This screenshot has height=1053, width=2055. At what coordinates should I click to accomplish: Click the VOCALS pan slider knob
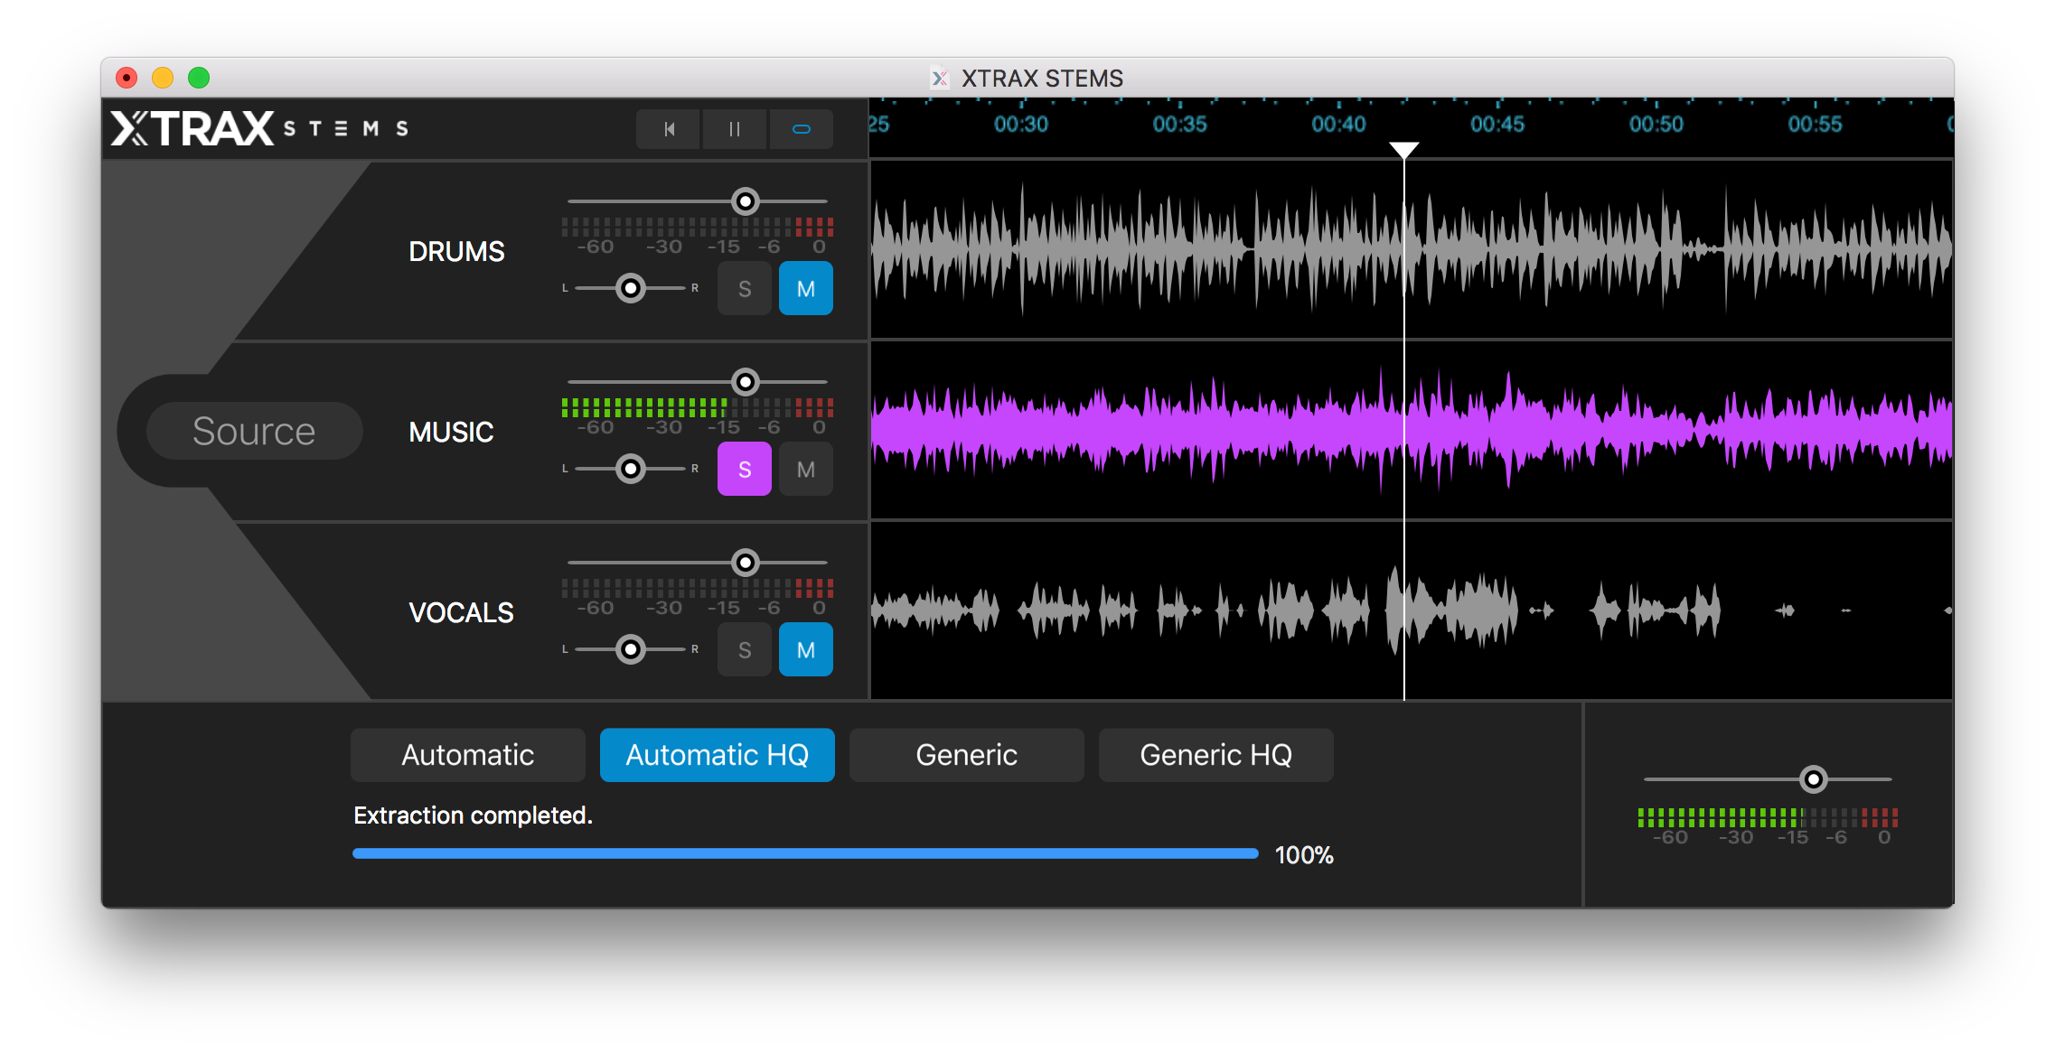click(x=631, y=649)
